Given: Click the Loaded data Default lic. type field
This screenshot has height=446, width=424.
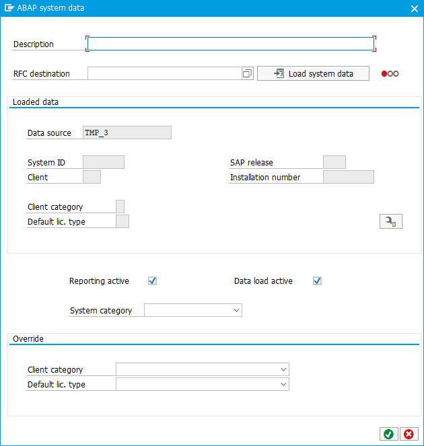Looking at the screenshot, I should pyautogui.click(x=122, y=221).
